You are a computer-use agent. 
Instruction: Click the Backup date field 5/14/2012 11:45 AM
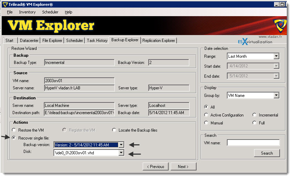pyautogui.click(x=169, y=113)
